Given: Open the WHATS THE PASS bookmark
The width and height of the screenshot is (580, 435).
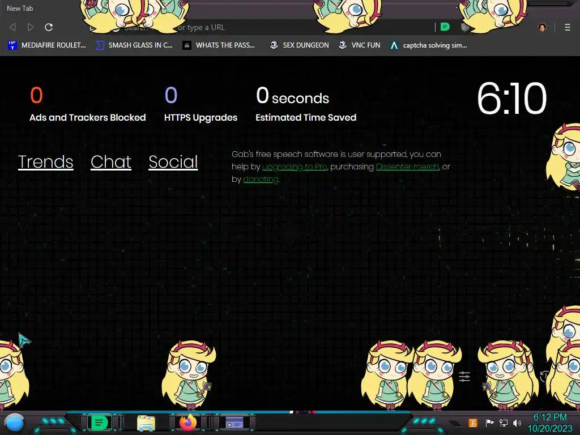Looking at the screenshot, I should click(x=219, y=45).
